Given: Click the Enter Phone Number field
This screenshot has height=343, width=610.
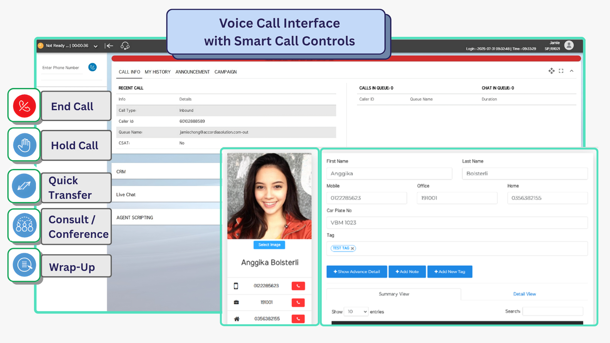Looking at the screenshot, I should (62, 68).
